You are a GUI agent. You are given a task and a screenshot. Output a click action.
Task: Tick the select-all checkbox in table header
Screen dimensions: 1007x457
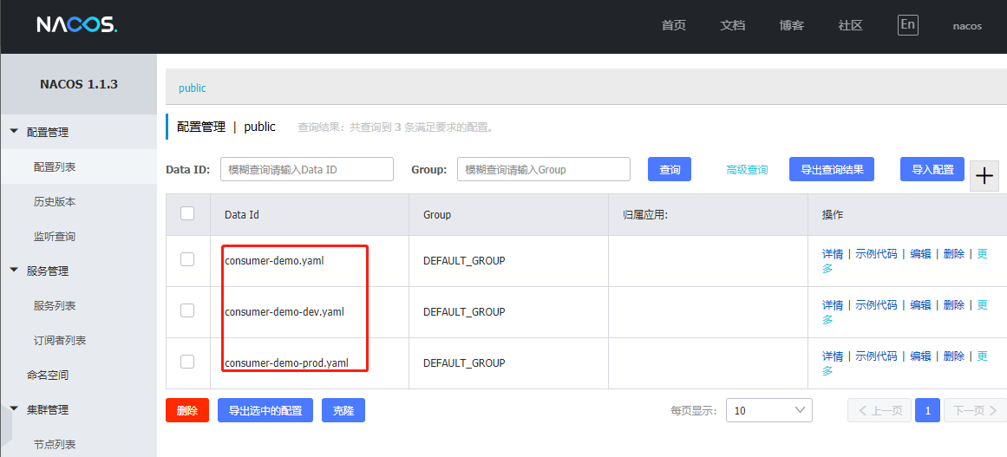coord(187,213)
